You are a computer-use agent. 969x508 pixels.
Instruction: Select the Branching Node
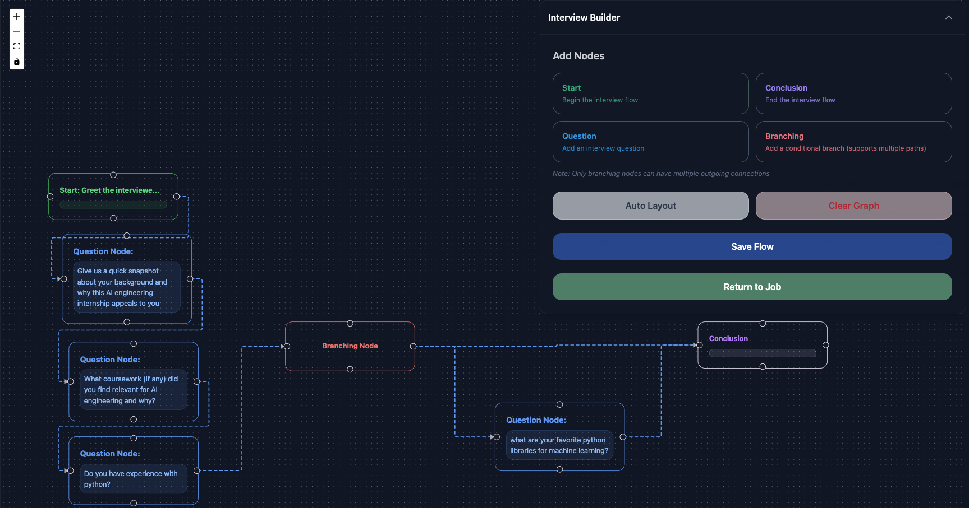350,346
